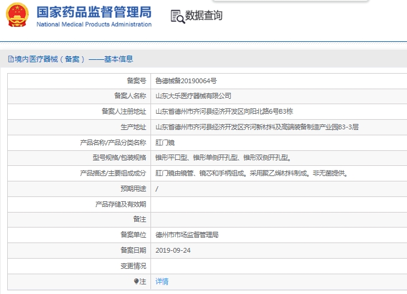Click the production address ending B3-3层
This screenshot has width=407, height=294.
point(257,127)
